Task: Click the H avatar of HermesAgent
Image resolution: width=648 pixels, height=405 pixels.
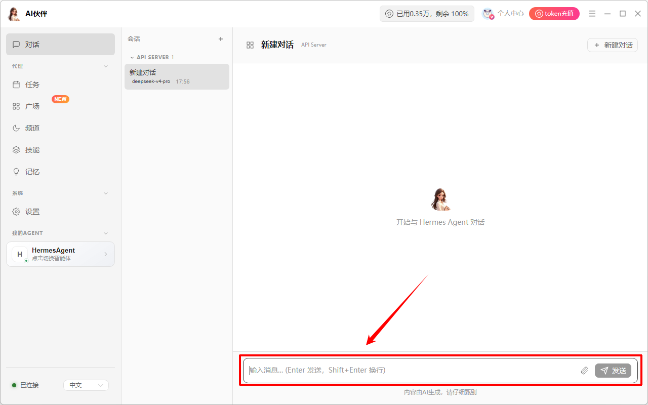Action: 20,254
